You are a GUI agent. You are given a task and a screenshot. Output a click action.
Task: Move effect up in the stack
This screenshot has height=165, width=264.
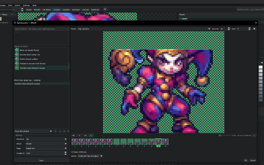click(x=64, y=131)
